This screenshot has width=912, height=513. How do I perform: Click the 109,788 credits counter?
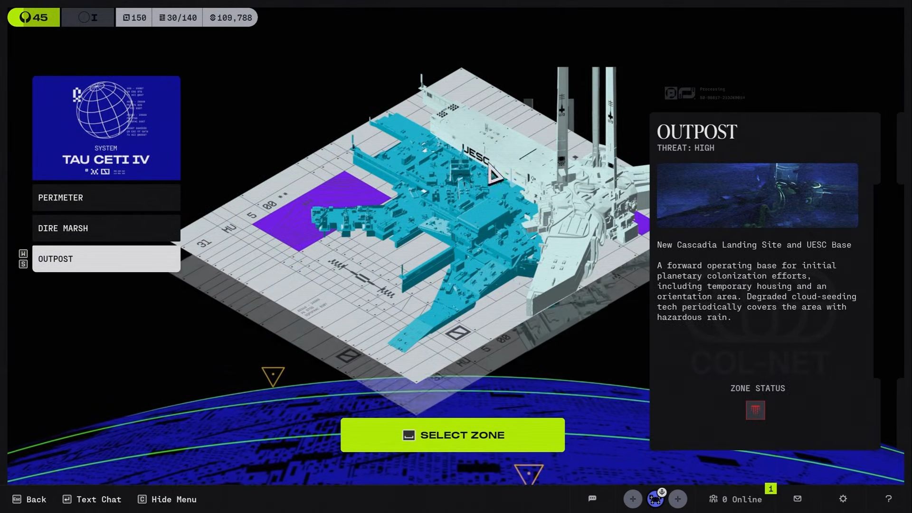pos(230,18)
